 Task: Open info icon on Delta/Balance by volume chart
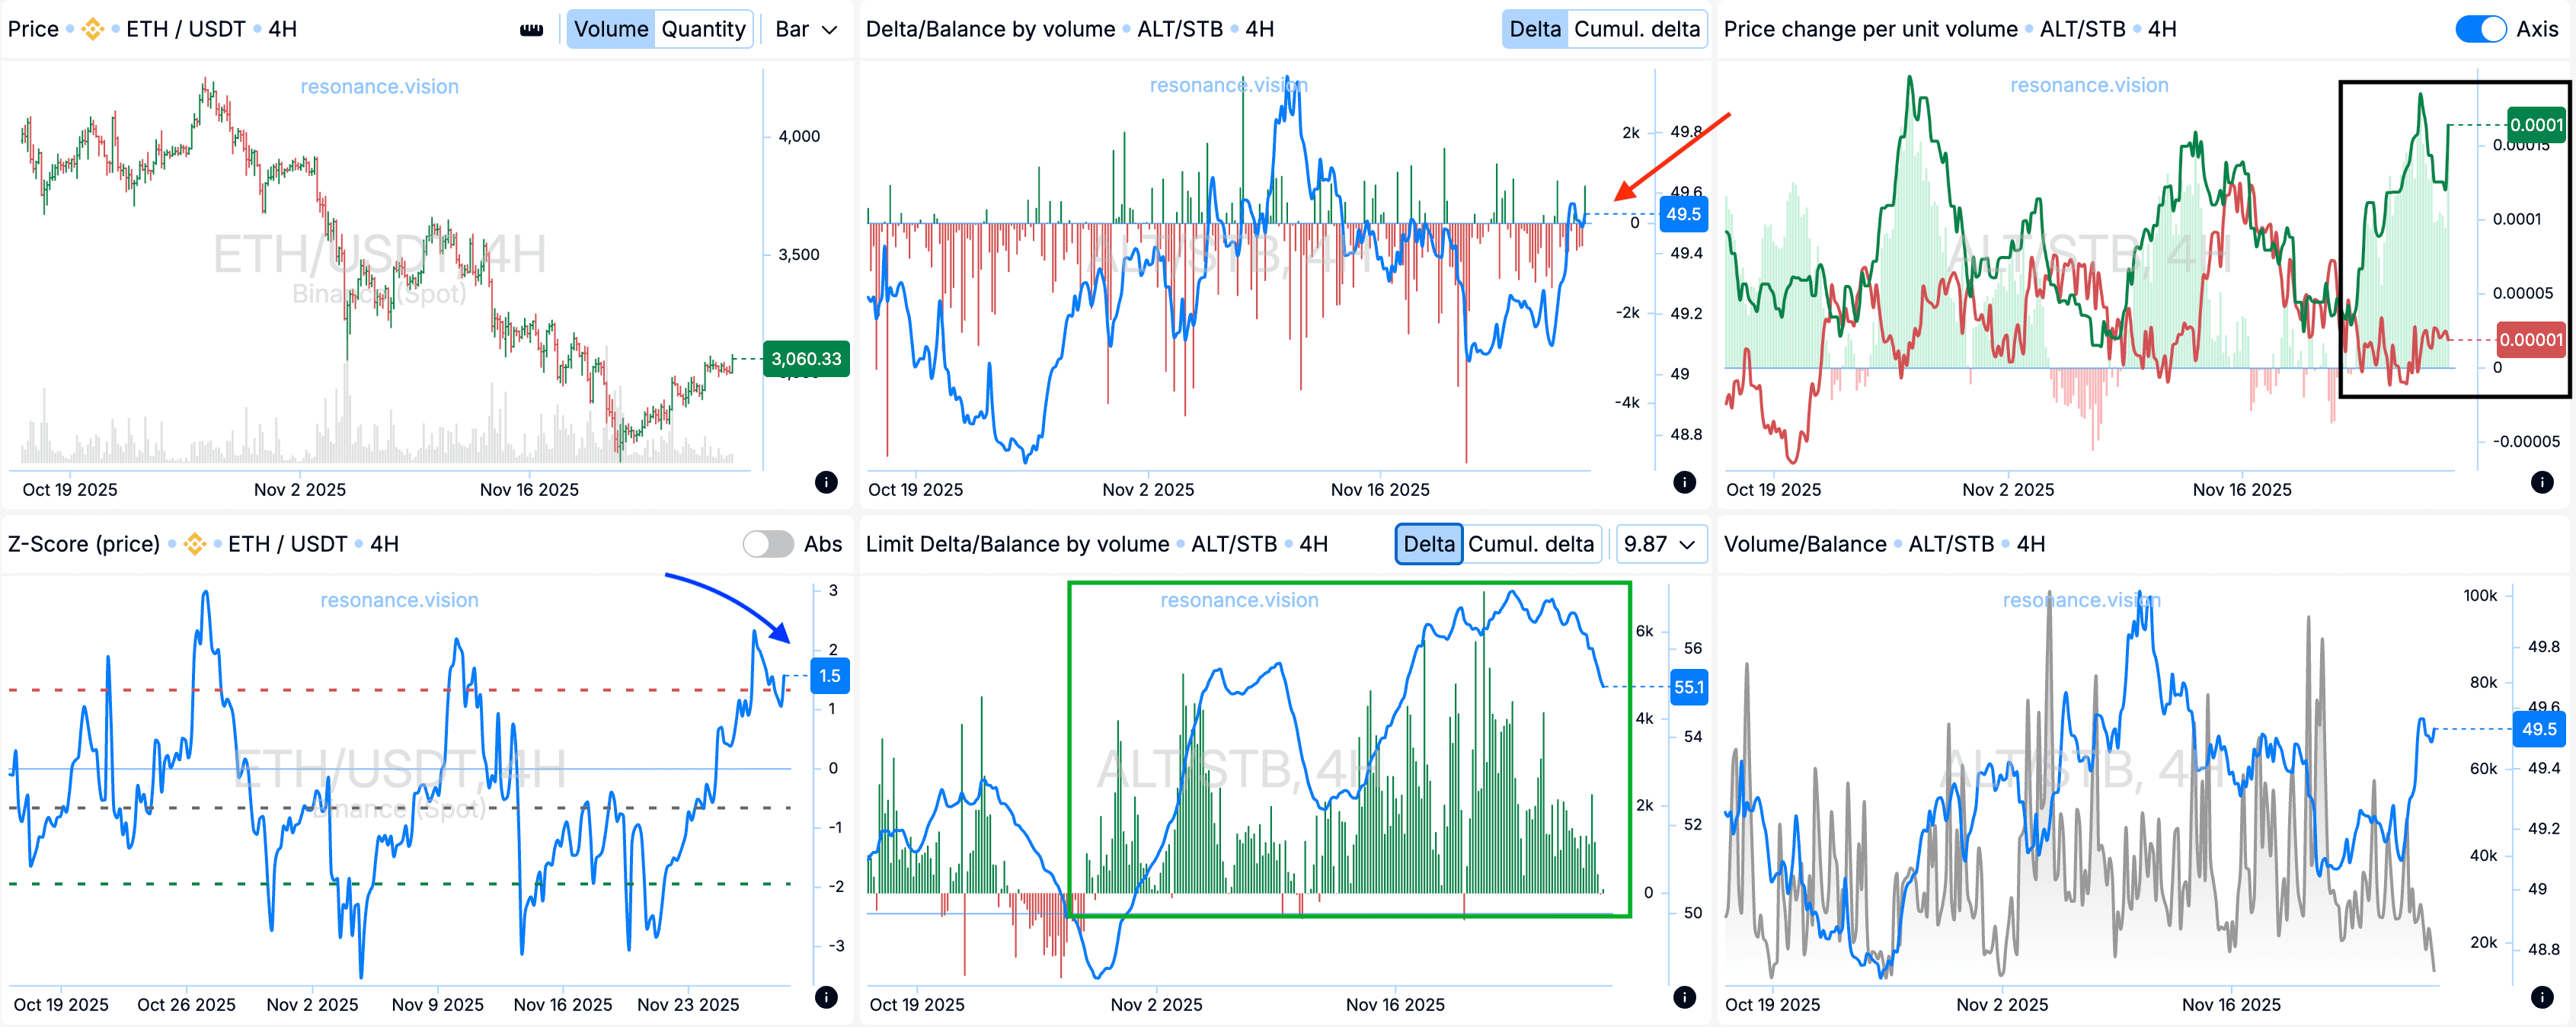coord(1684,482)
